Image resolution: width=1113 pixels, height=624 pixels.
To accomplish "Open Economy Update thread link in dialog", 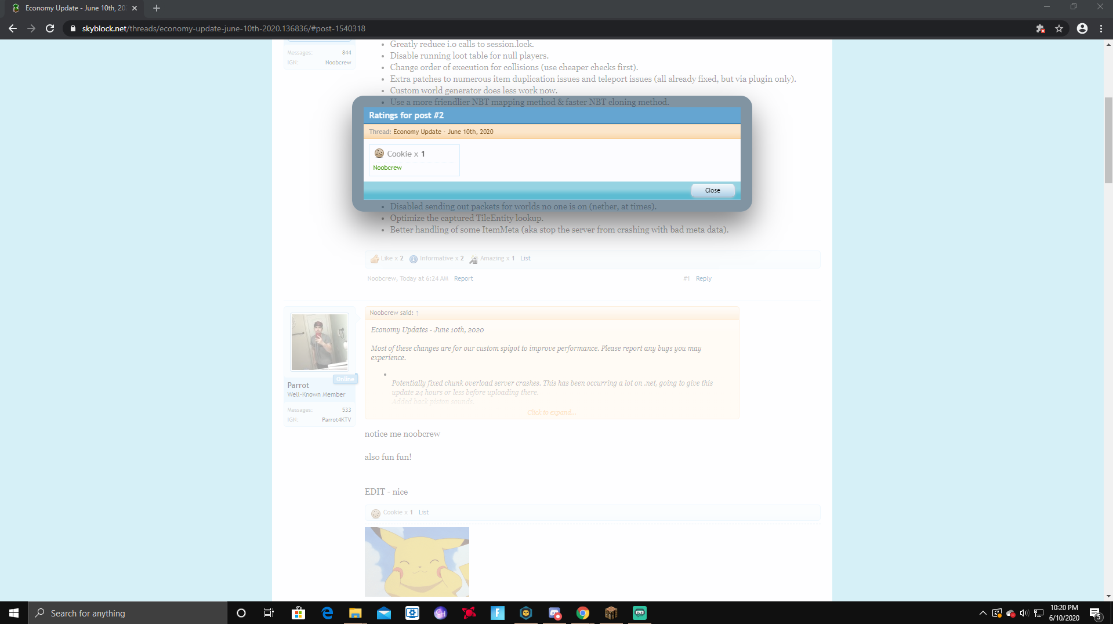I will tap(443, 132).
